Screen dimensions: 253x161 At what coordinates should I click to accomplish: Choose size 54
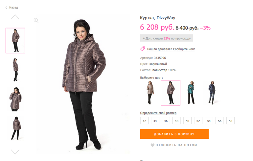[209, 121]
